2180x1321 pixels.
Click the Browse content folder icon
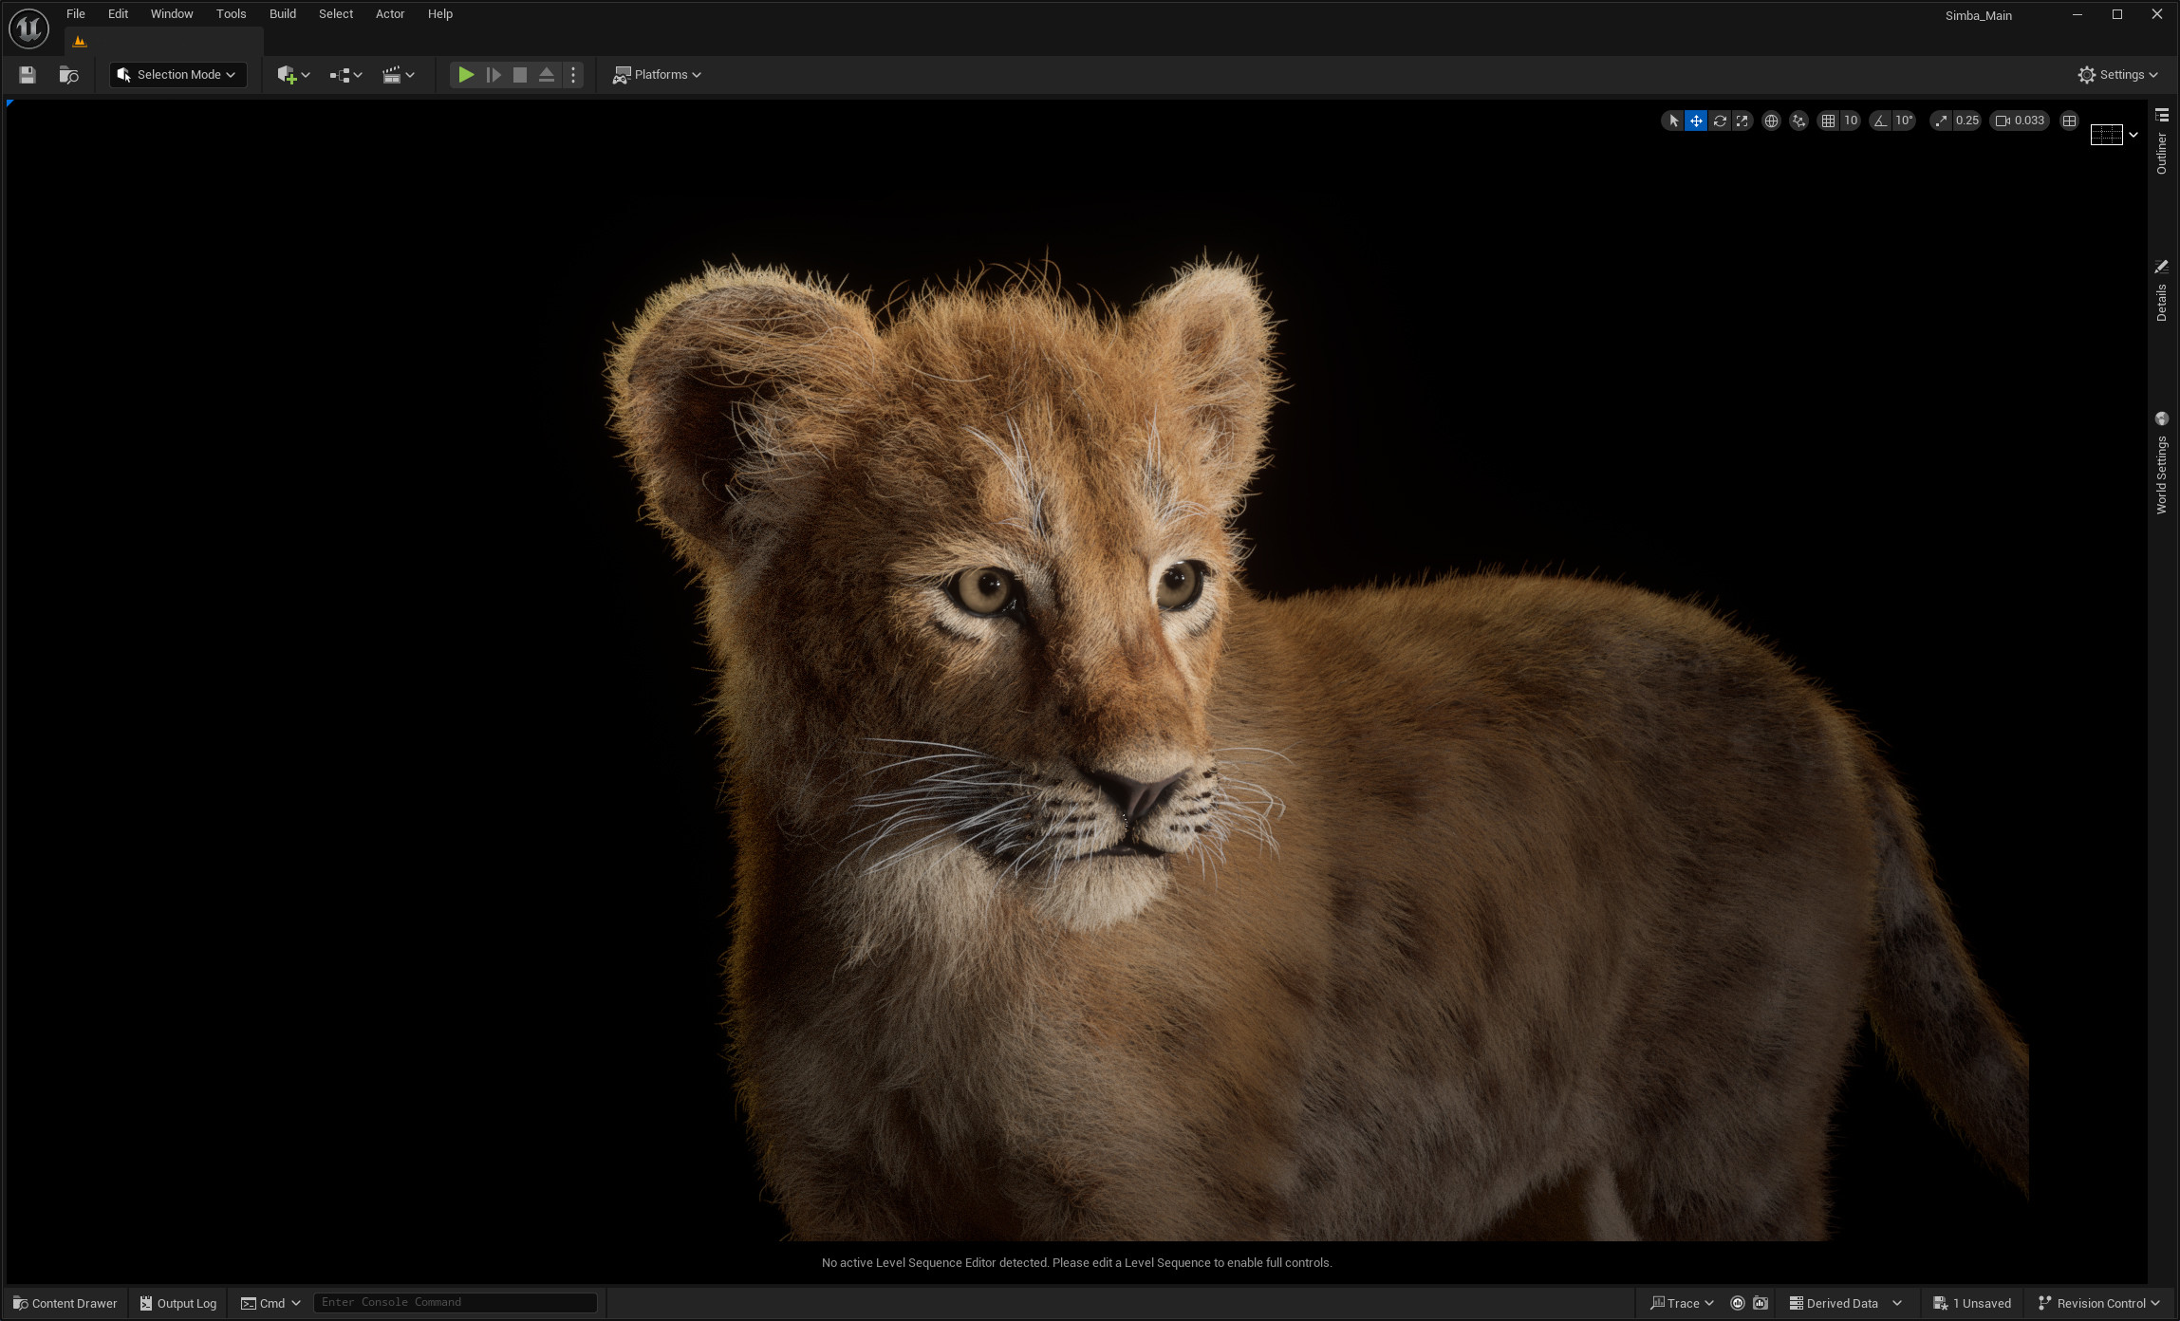coord(68,75)
